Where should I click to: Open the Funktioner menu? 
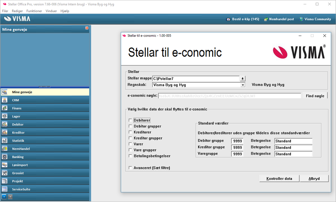click(34, 11)
